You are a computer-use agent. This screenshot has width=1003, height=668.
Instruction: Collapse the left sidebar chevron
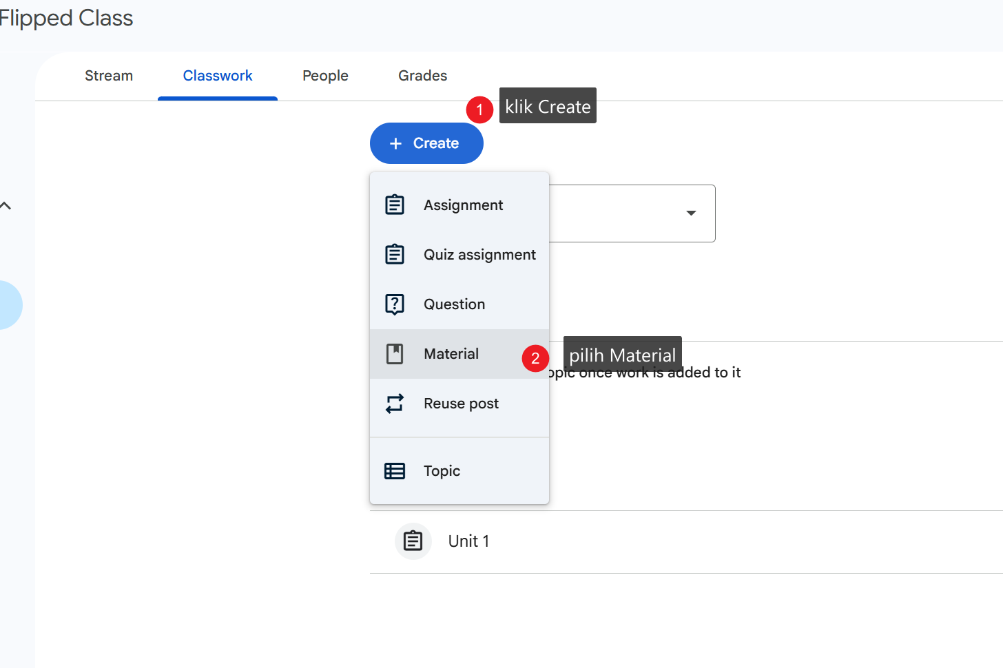point(6,206)
